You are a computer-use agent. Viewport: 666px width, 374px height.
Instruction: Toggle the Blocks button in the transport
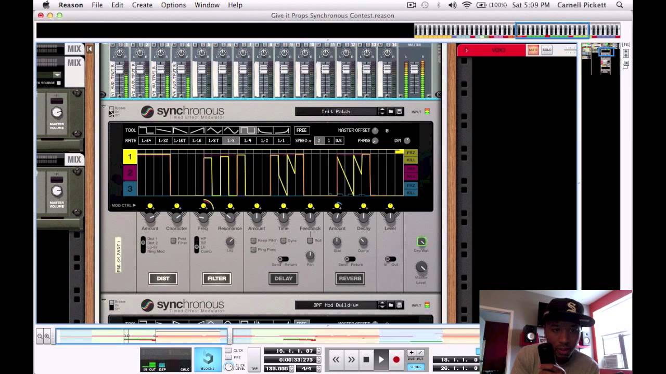pyautogui.click(x=208, y=359)
